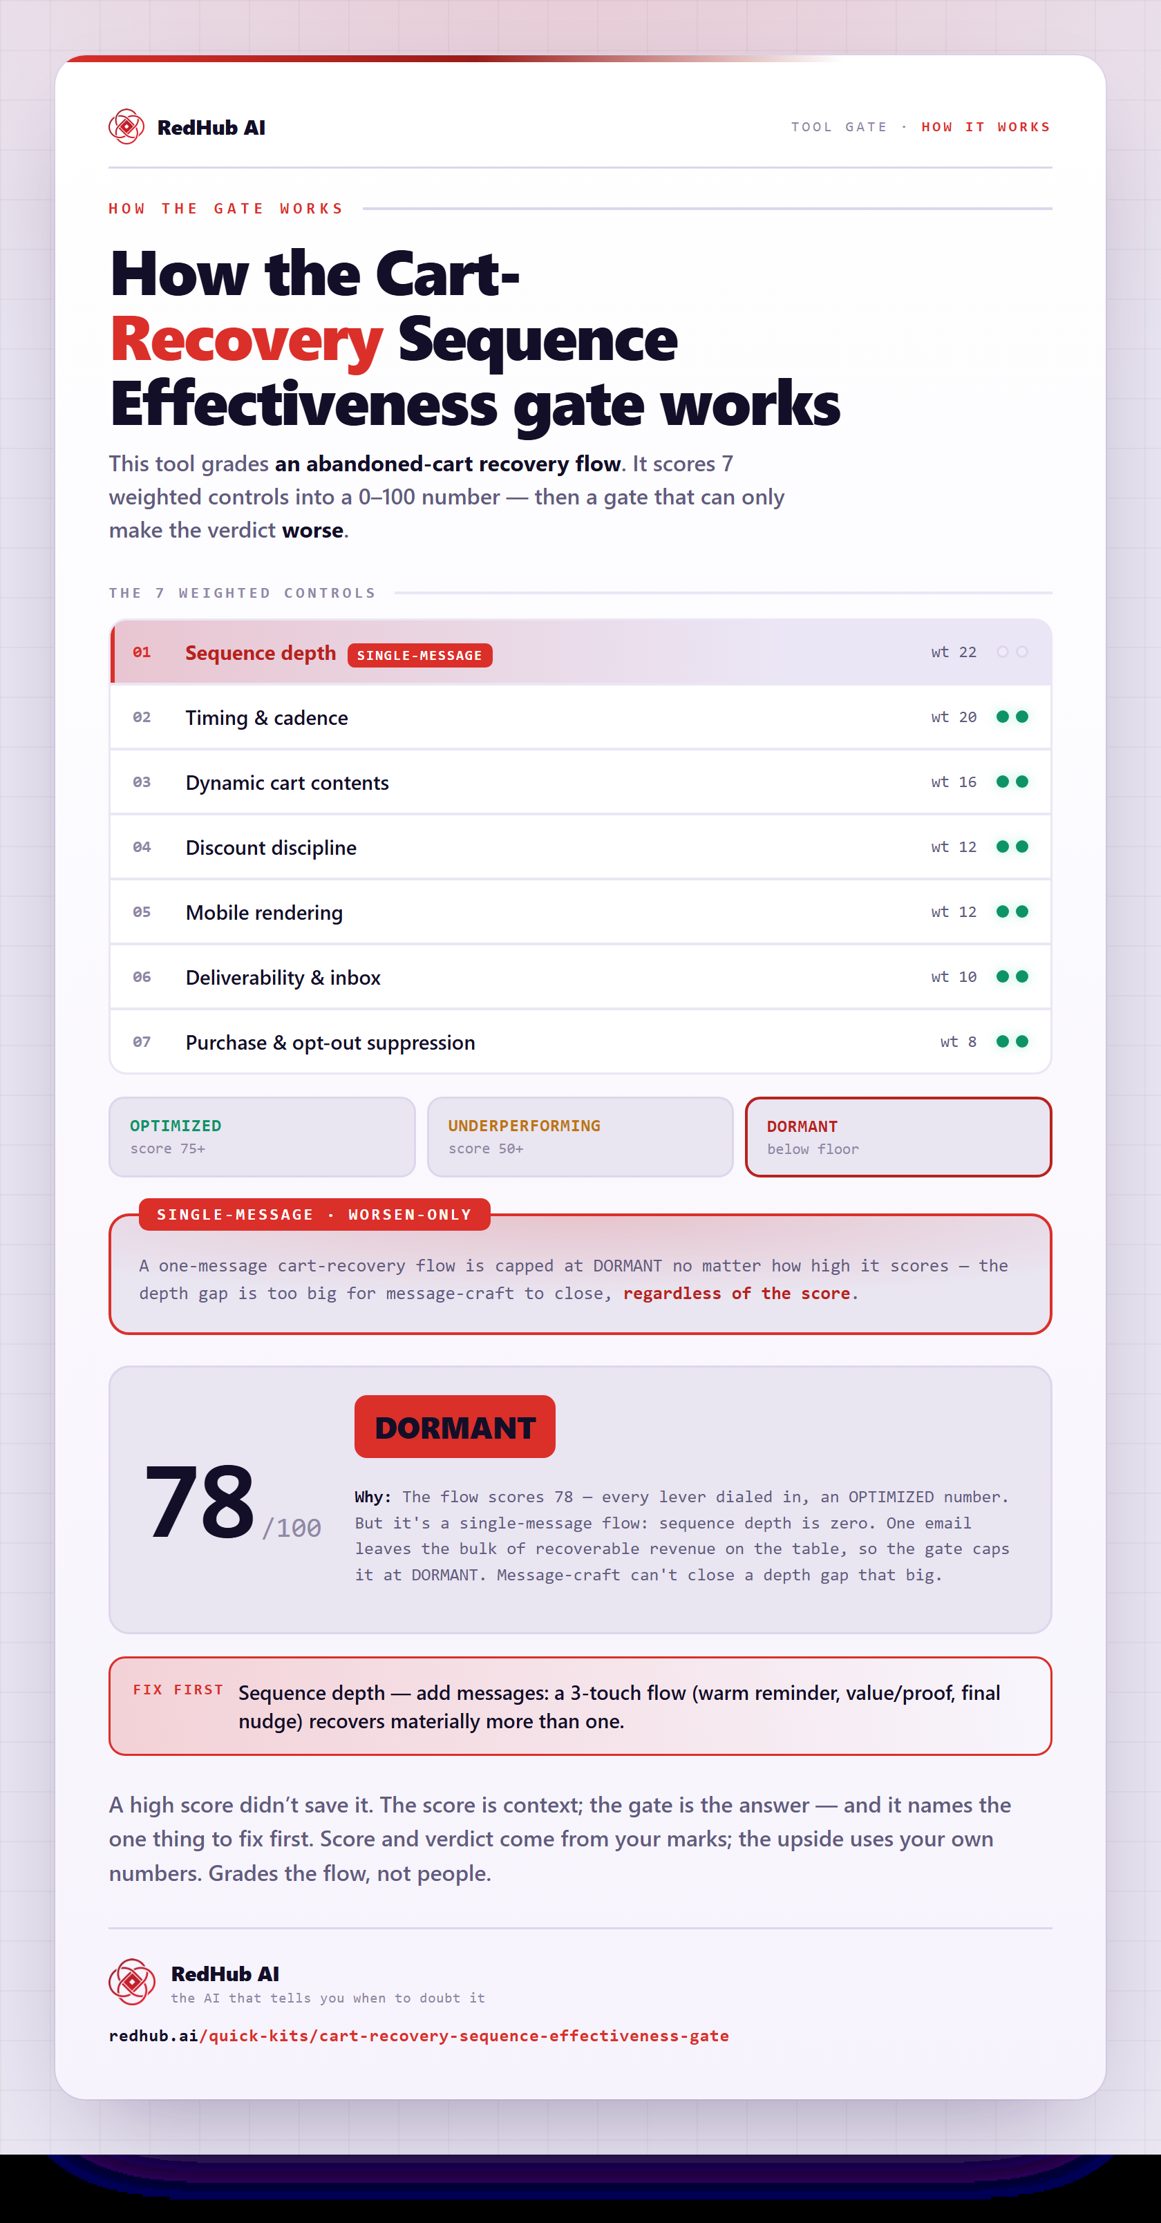
Task: Toggle the Timing & cadence green dots
Action: pos(1012,717)
